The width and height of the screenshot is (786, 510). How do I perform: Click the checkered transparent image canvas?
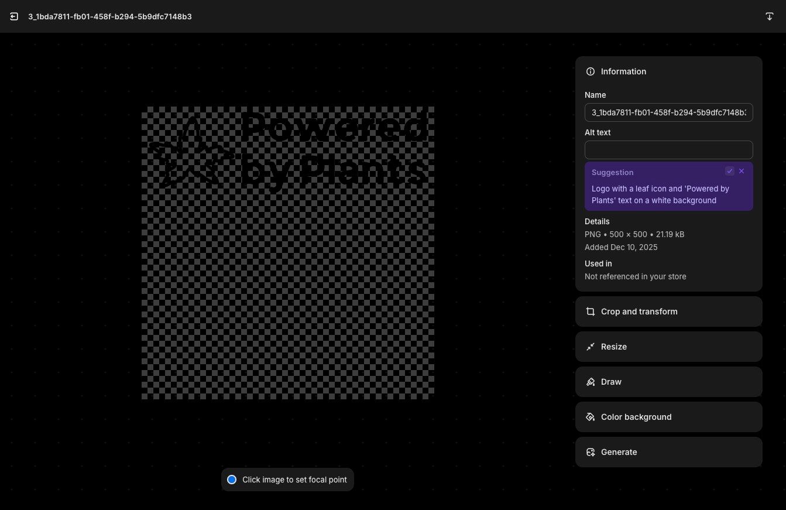coord(288,253)
